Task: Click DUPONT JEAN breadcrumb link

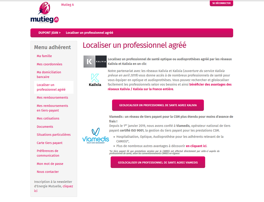Action: (x=50, y=33)
